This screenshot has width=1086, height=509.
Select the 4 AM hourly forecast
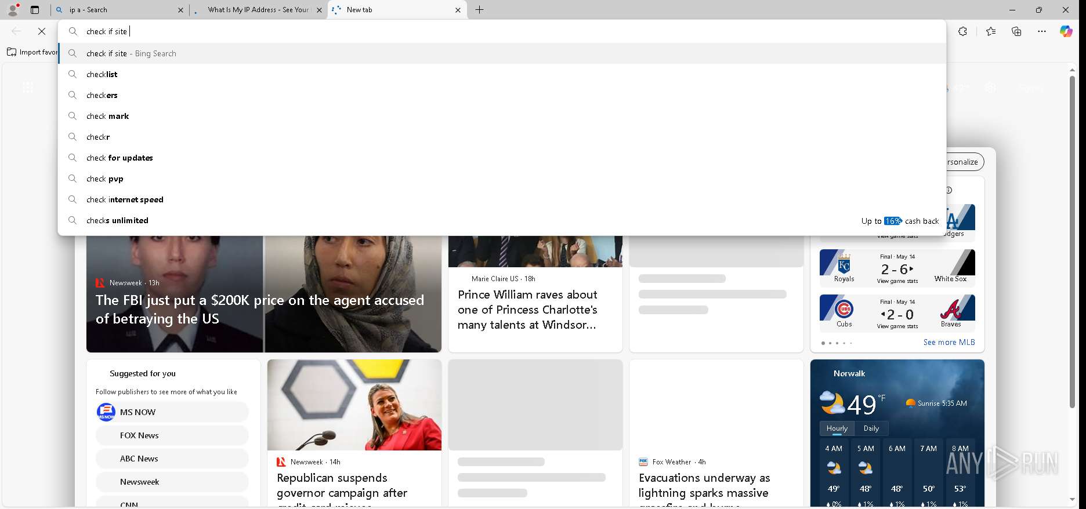coord(834,472)
